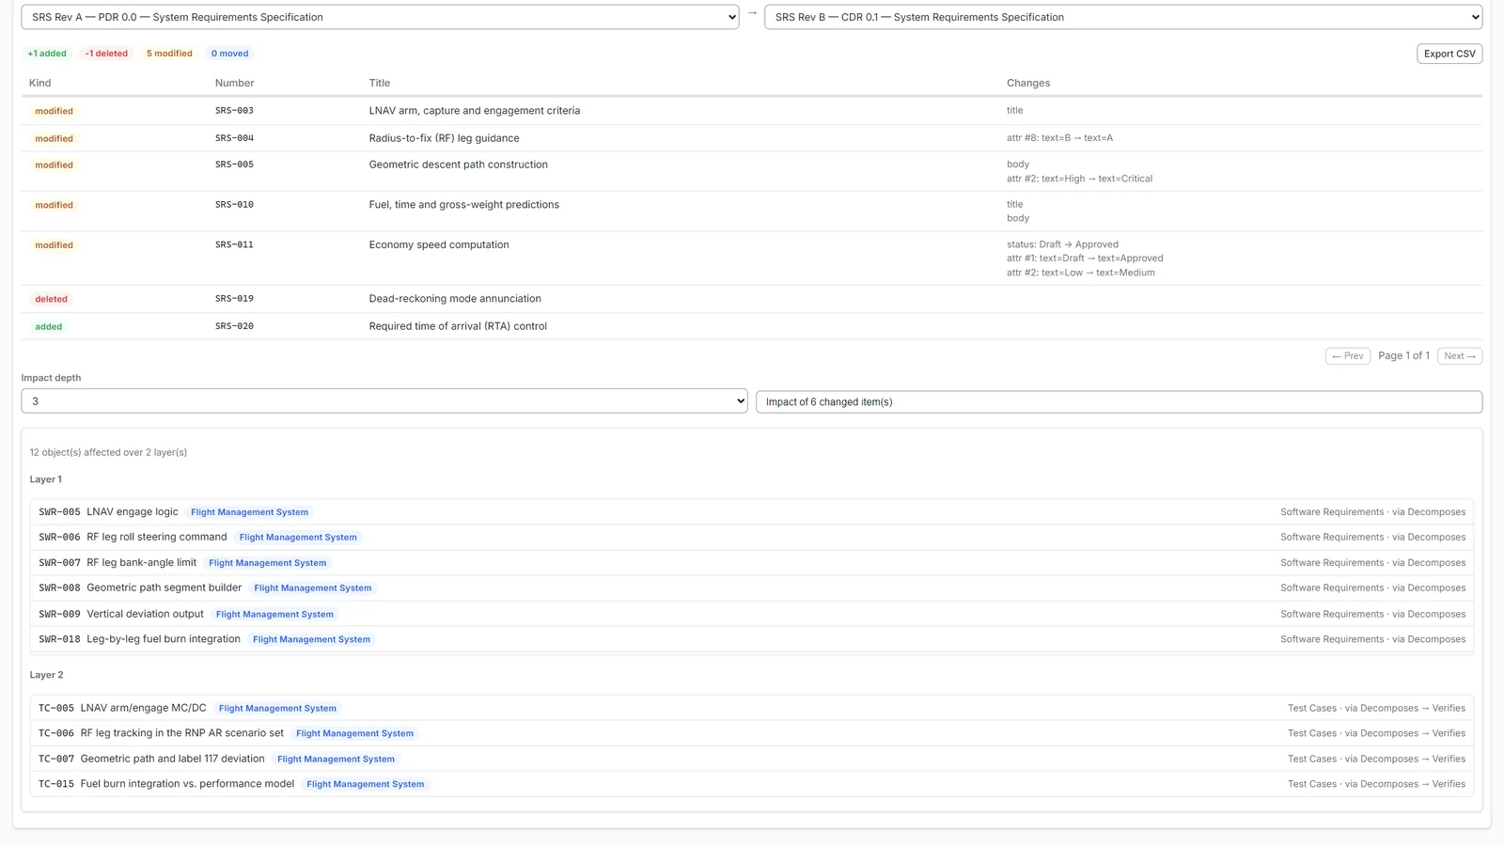Open TC-006 RF leg tracking test case

click(x=752, y=733)
